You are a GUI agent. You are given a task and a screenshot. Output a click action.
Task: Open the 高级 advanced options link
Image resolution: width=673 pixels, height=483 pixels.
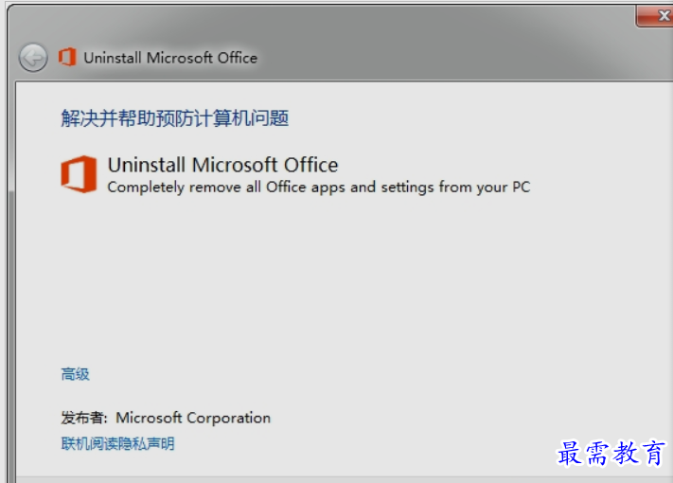click(x=75, y=374)
